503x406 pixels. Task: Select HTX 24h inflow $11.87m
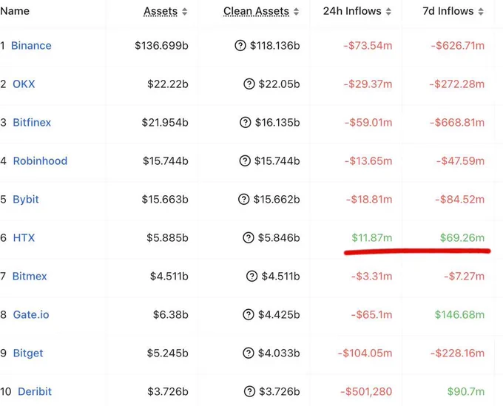(x=372, y=237)
